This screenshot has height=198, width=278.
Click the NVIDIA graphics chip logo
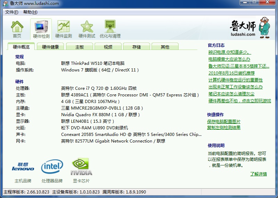(x=81, y=166)
